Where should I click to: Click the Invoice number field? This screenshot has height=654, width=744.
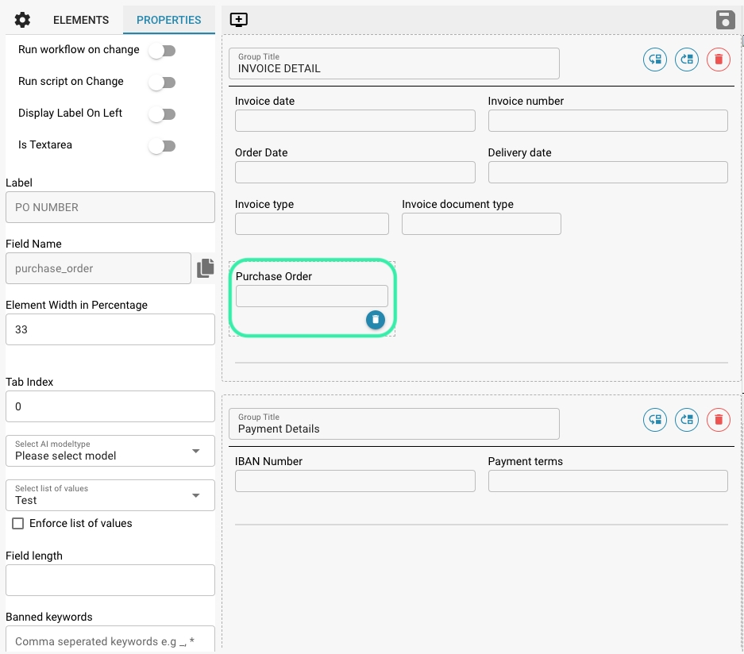607,121
